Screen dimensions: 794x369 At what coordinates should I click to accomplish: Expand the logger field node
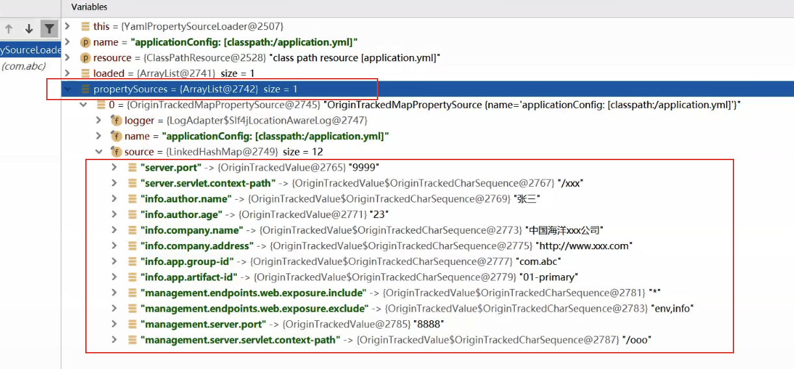pyautogui.click(x=98, y=120)
